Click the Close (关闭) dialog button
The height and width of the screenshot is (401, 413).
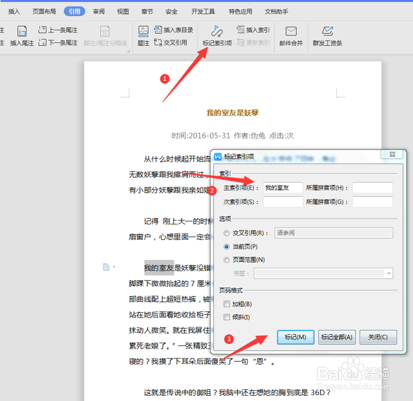pos(378,337)
